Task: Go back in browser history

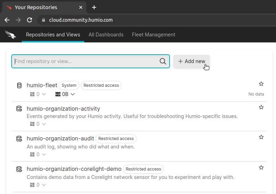Action: (x=7, y=20)
